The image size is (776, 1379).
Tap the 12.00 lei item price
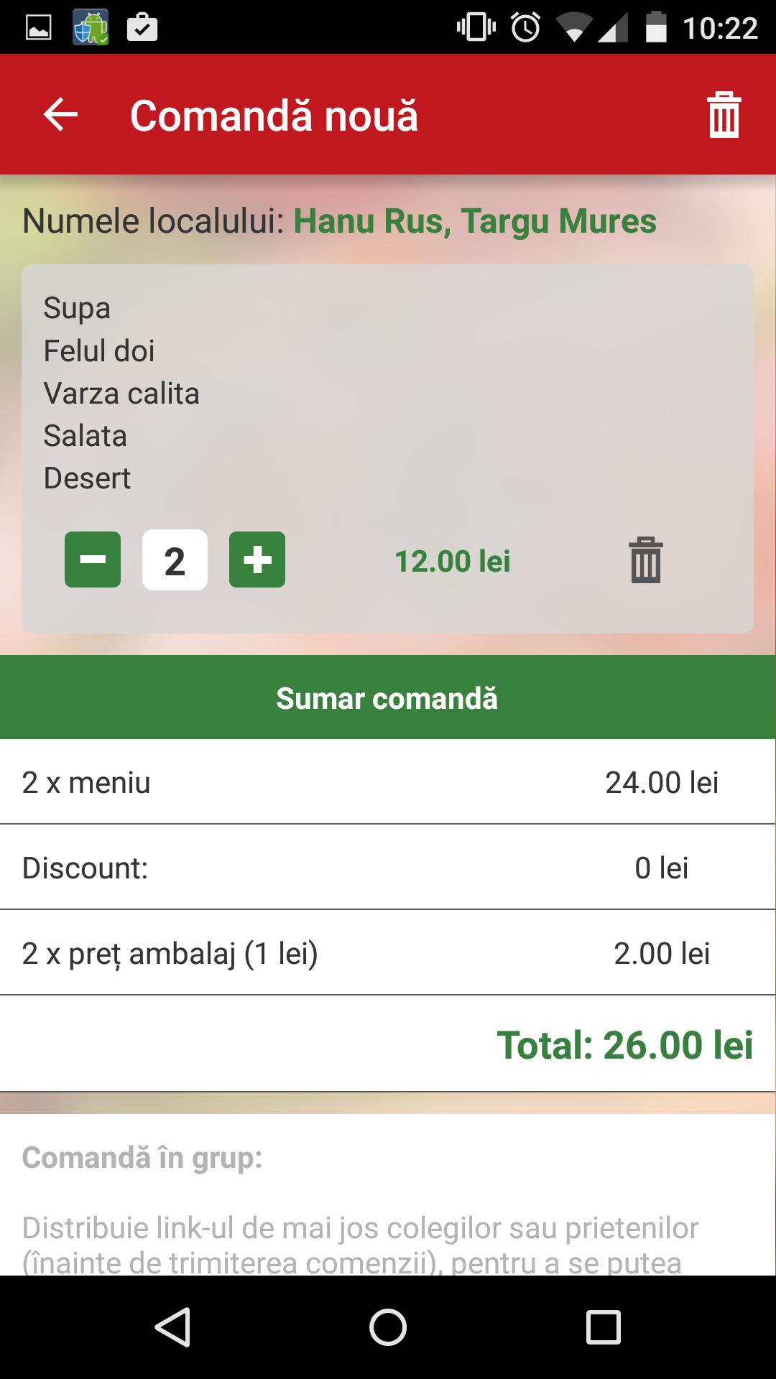tap(453, 561)
